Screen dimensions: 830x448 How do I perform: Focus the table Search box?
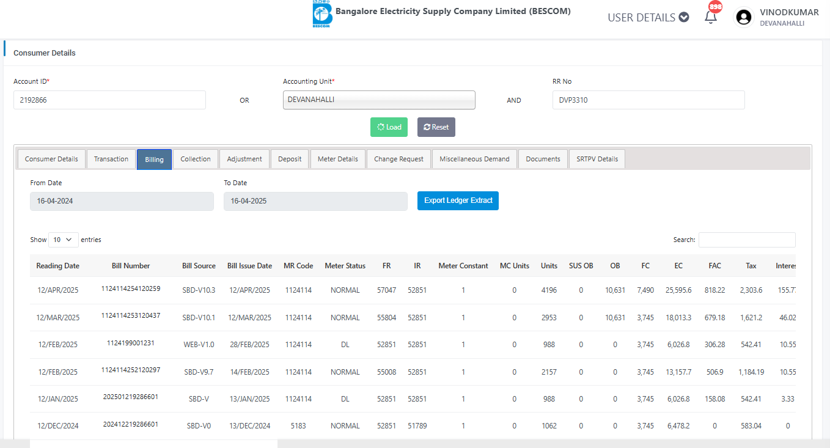click(x=747, y=240)
